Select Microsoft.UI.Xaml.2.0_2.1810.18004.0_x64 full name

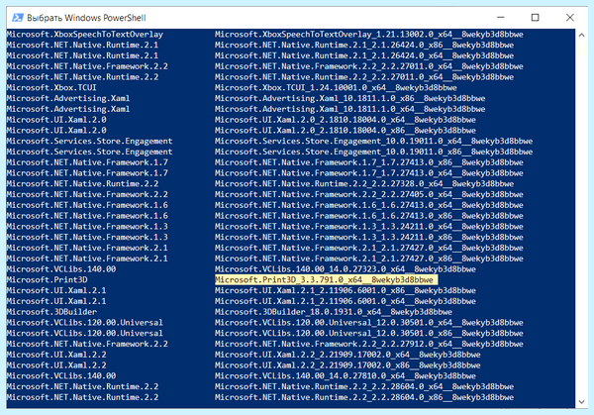click(346, 120)
